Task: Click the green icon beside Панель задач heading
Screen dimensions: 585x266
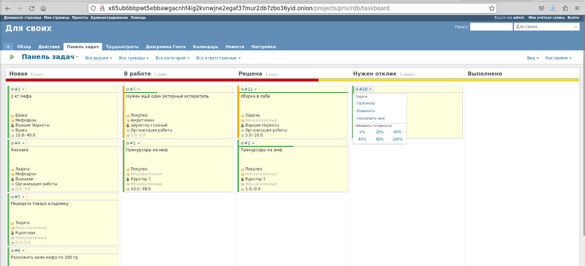Action: click(12, 58)
